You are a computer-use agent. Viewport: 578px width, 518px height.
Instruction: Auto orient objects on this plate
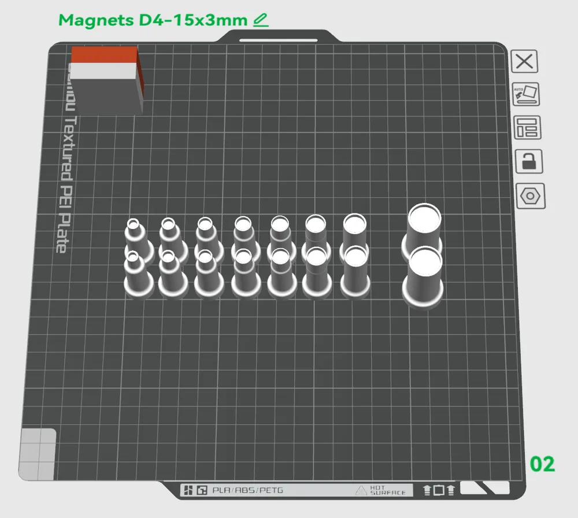pos(526,94)
